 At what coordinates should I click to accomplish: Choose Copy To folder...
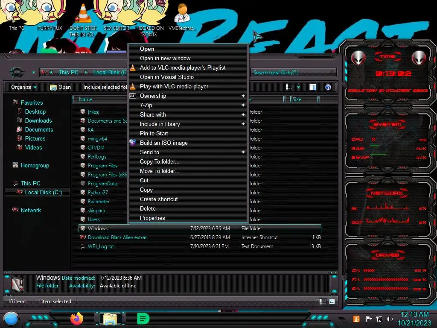pos(188,161)
